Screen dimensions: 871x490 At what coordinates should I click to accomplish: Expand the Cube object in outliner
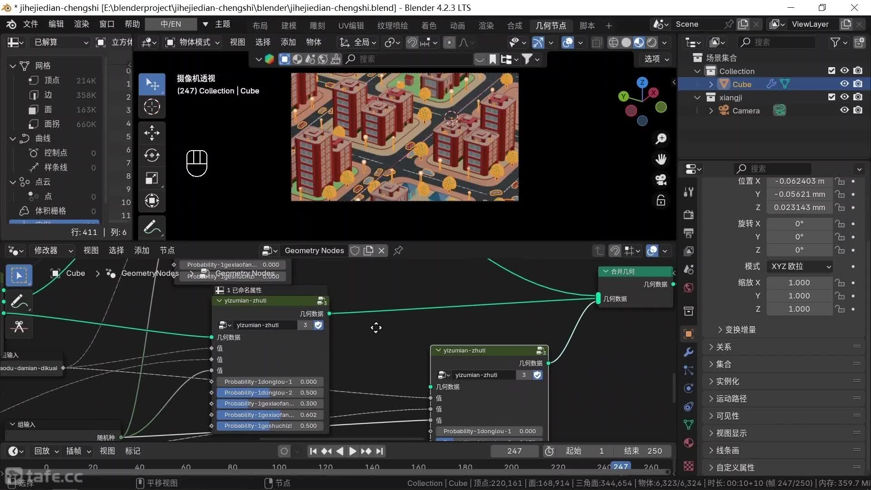(x=711, y=84)
